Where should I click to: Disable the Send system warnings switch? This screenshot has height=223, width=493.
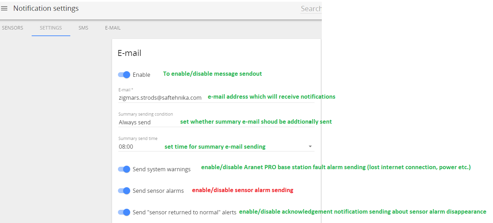[x=124, y=169]
